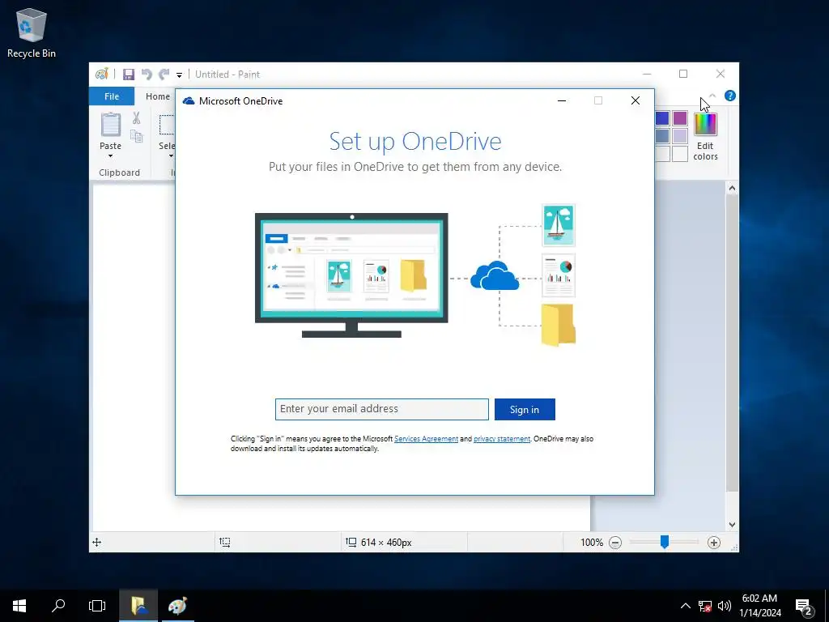
Task: Click the email address field in OneDrive setup
Action: click(382, 409)
